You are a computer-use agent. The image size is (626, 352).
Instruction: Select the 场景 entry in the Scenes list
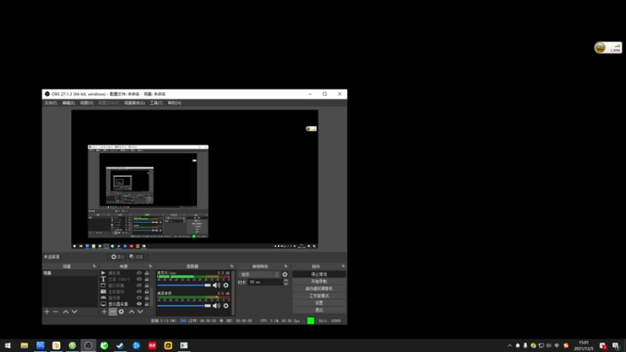[70, 273]
